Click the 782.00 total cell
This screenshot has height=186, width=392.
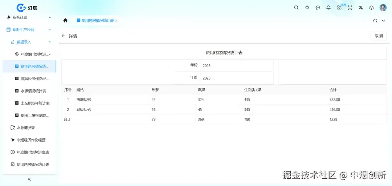tap(335, 100)
